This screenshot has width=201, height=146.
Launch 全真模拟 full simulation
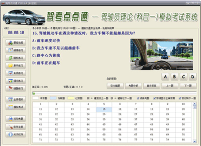pyautogui.click(x=16, y=99)
